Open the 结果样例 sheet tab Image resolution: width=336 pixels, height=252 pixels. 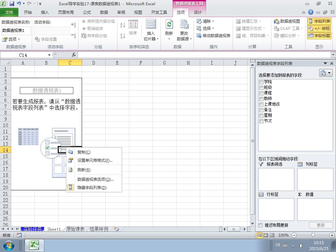coord(99,229)
